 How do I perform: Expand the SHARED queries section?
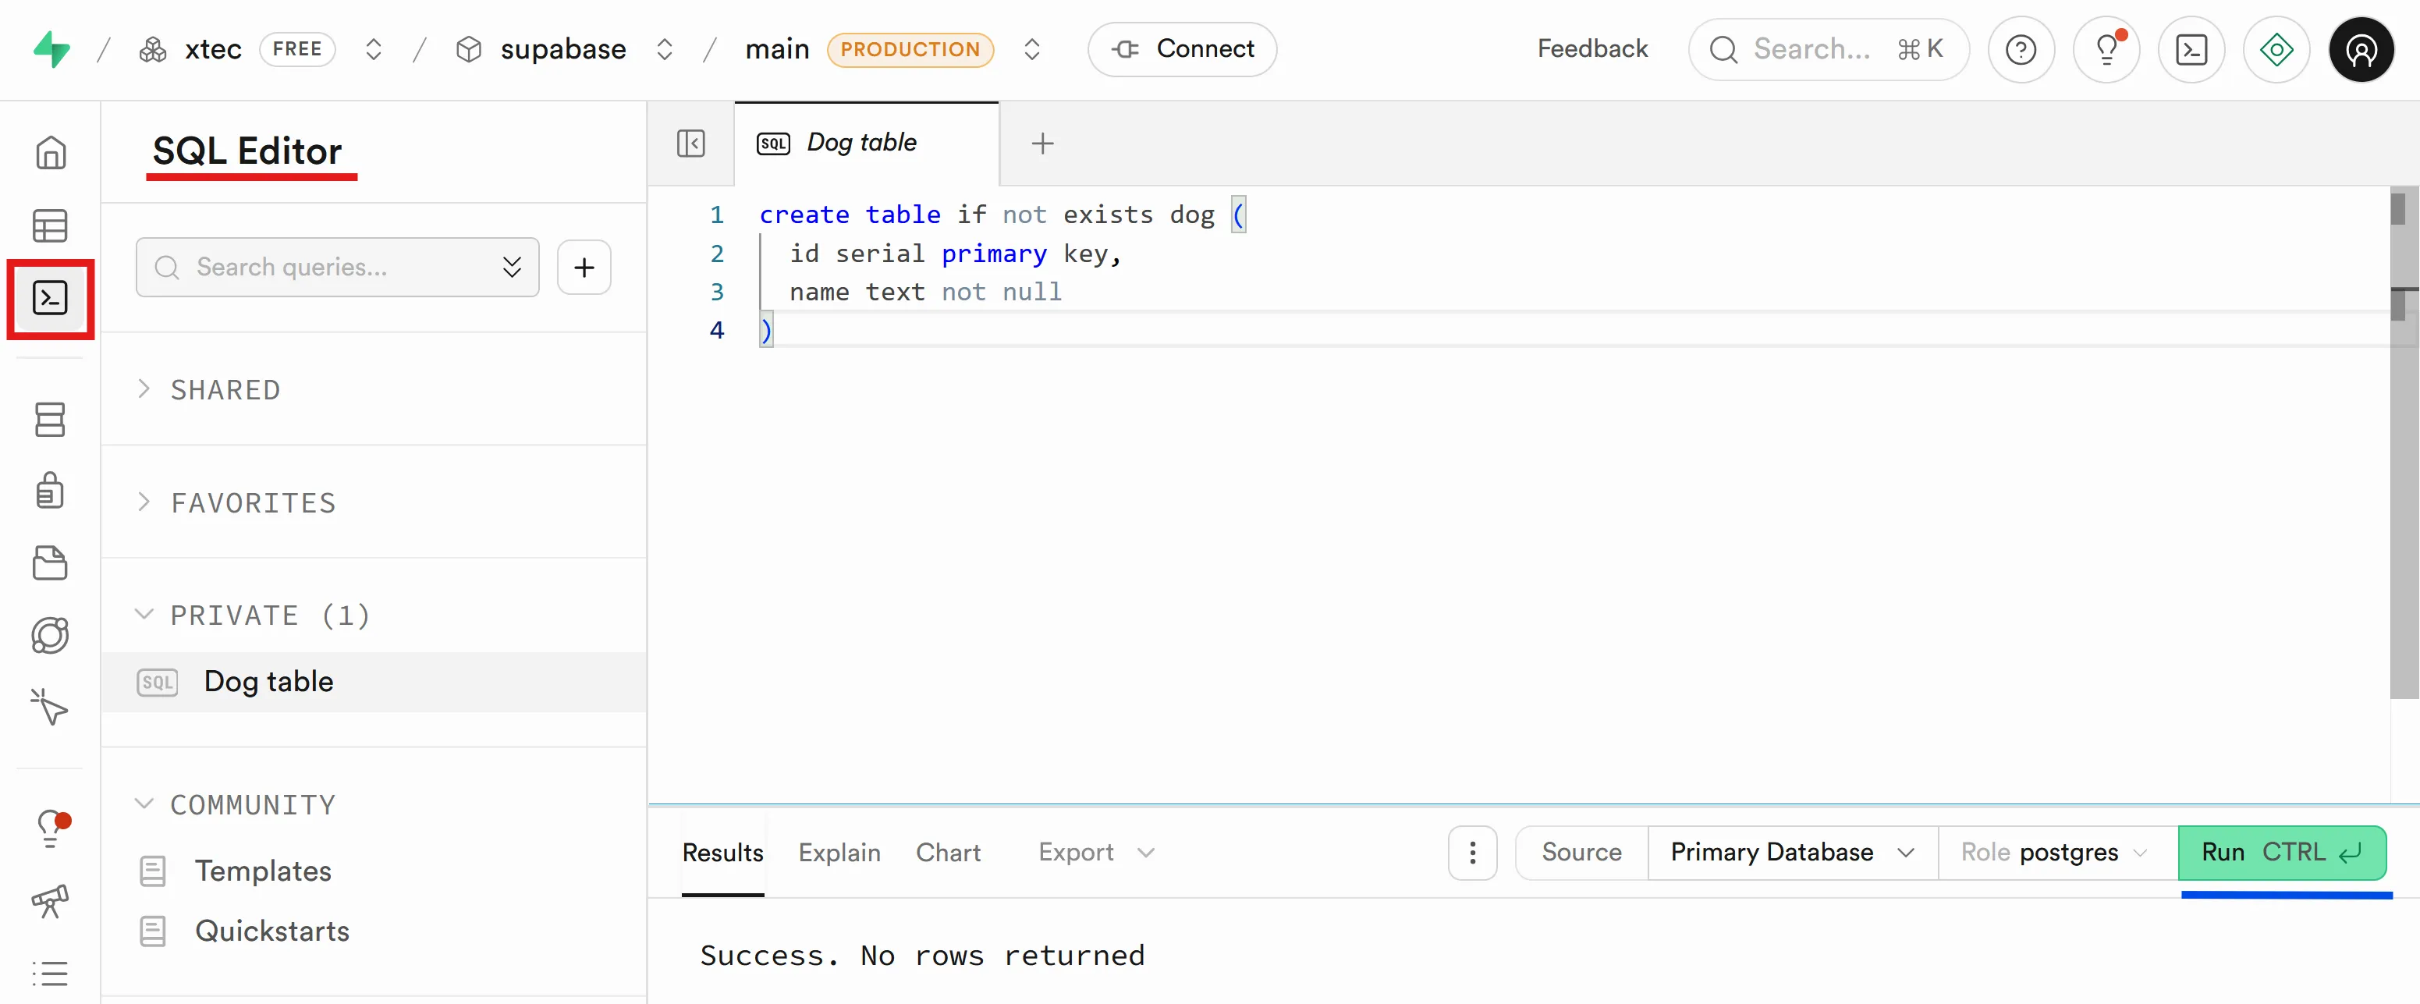click(x=225, y=390)
